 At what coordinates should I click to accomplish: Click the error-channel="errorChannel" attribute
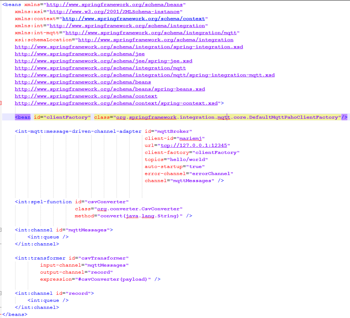point(189,174)
